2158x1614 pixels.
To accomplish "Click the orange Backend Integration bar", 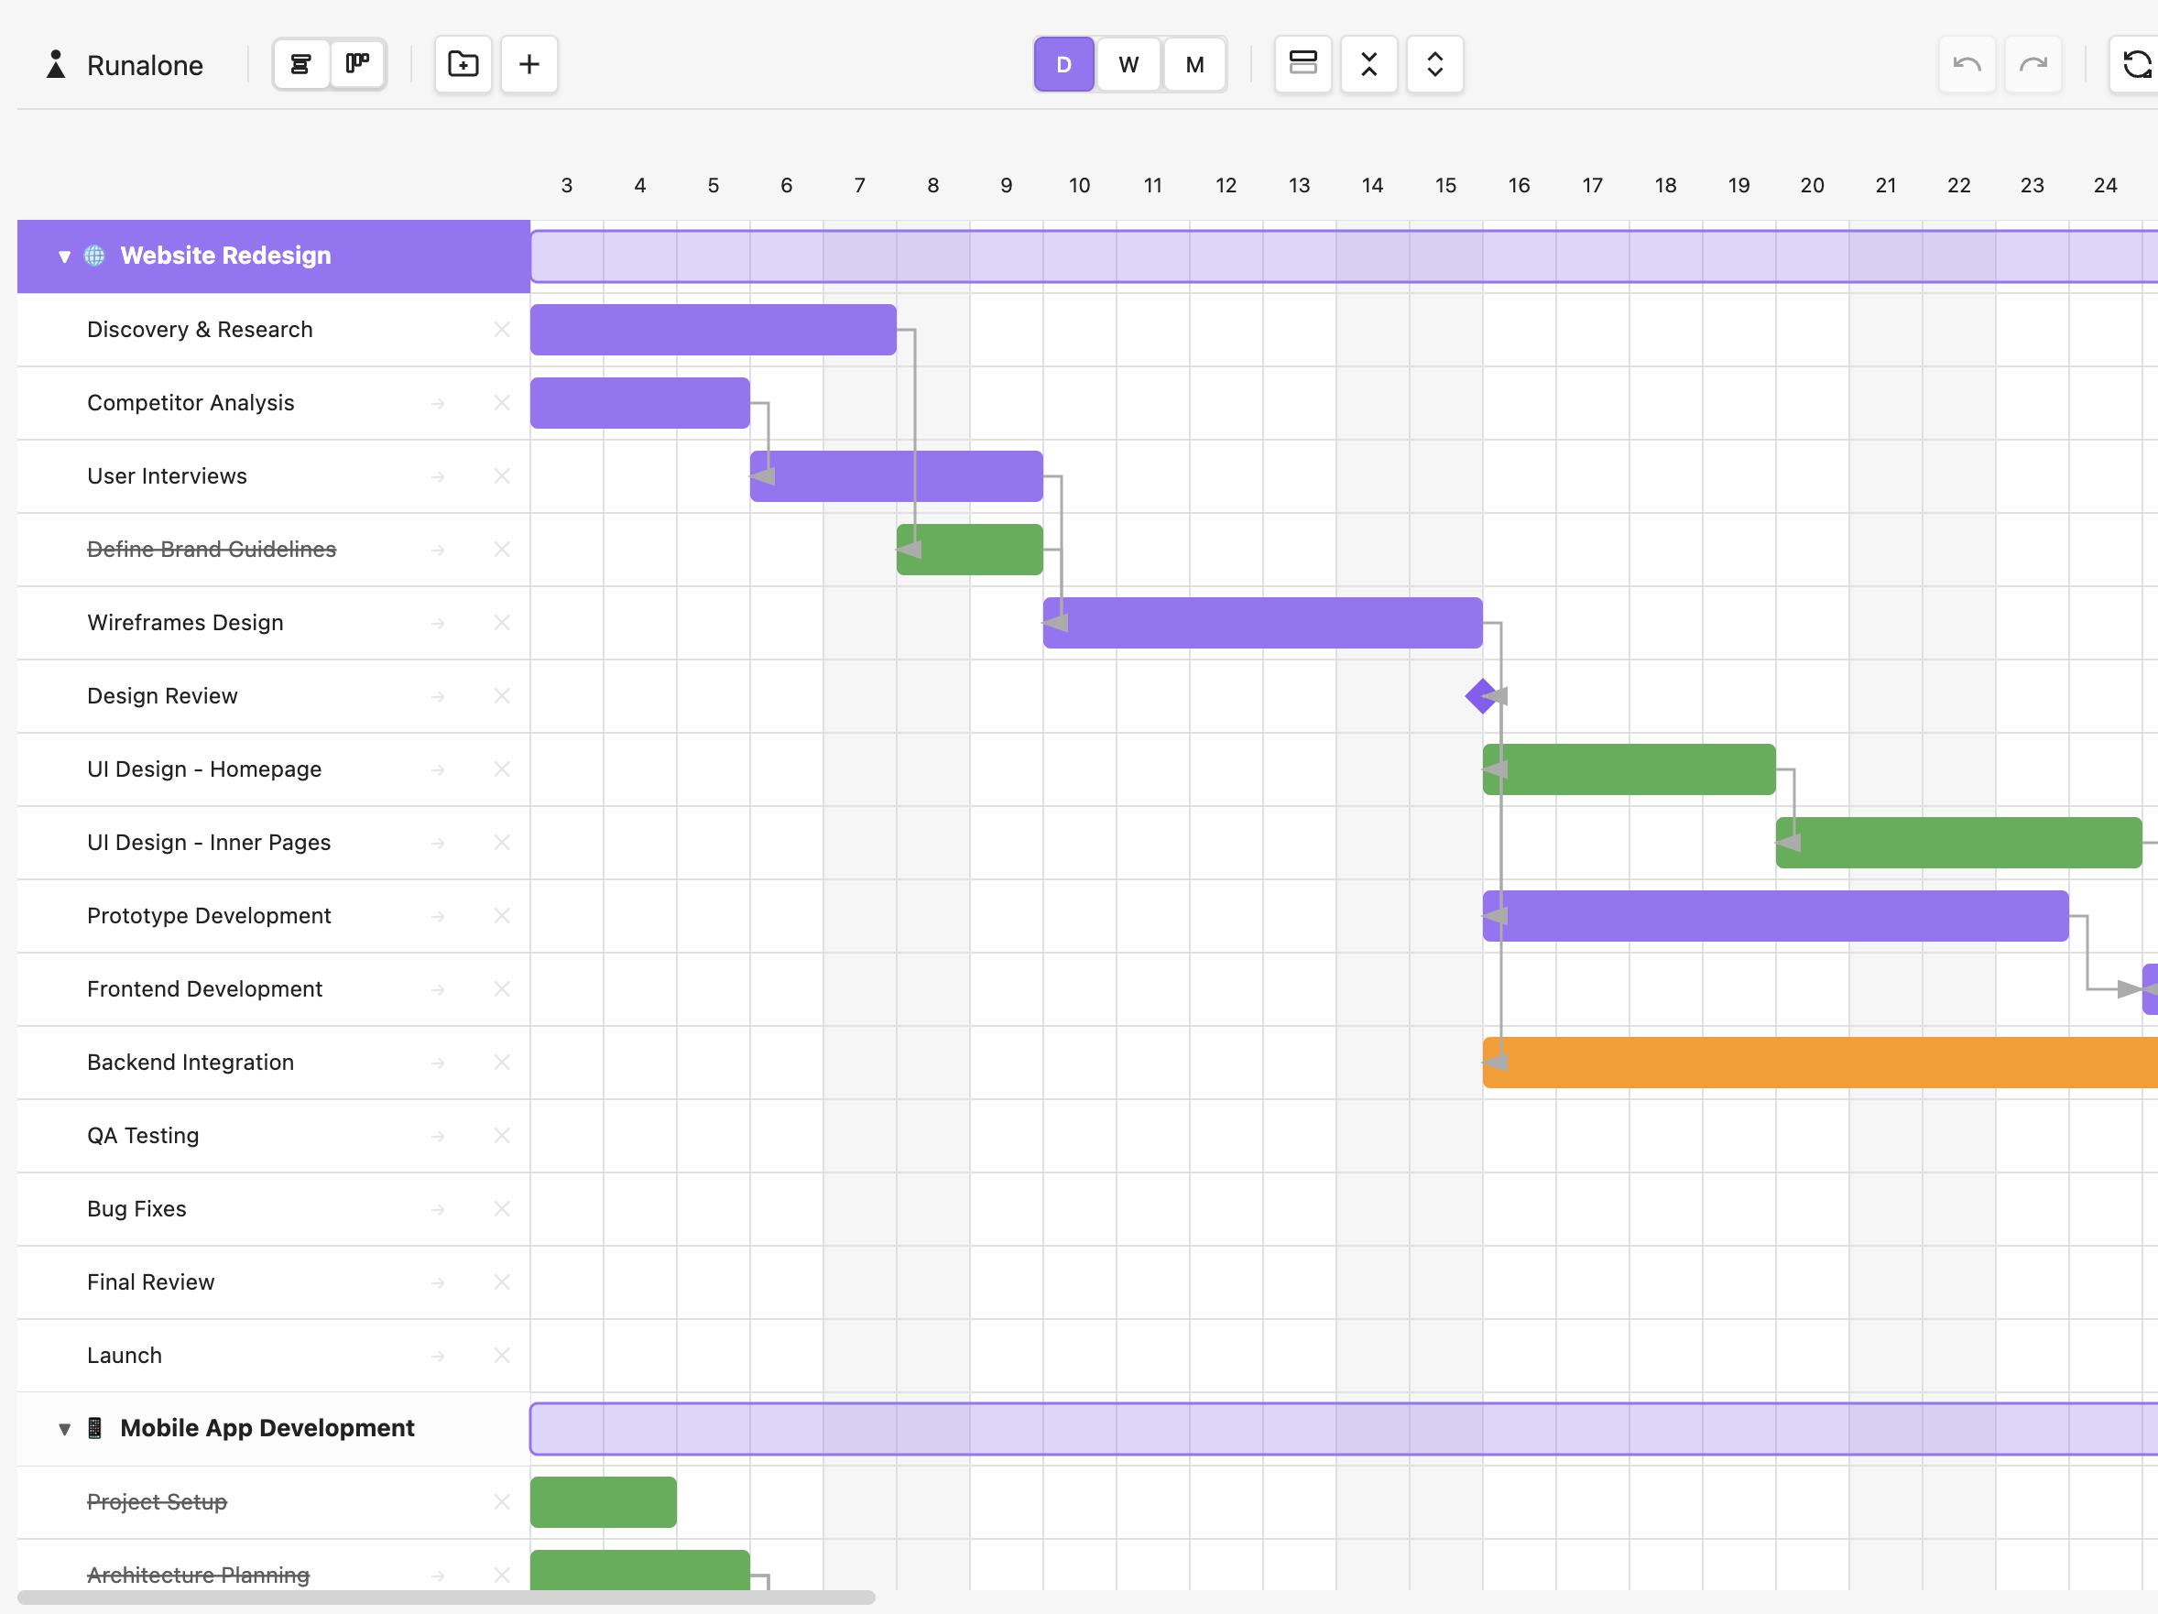I will click(x=1815, y=1062).
